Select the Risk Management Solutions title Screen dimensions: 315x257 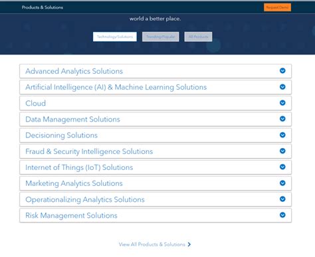tap(71, 215)
